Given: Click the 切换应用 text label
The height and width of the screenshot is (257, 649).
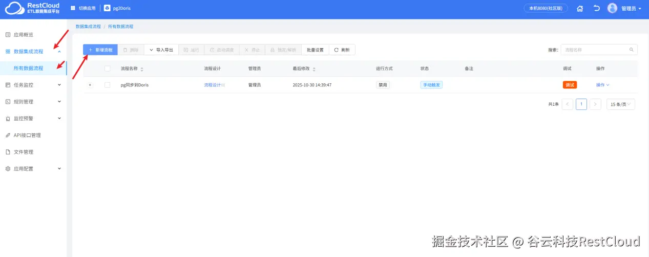Looking at the screenshot, I should pyautogui.click(x=87, y=9).
